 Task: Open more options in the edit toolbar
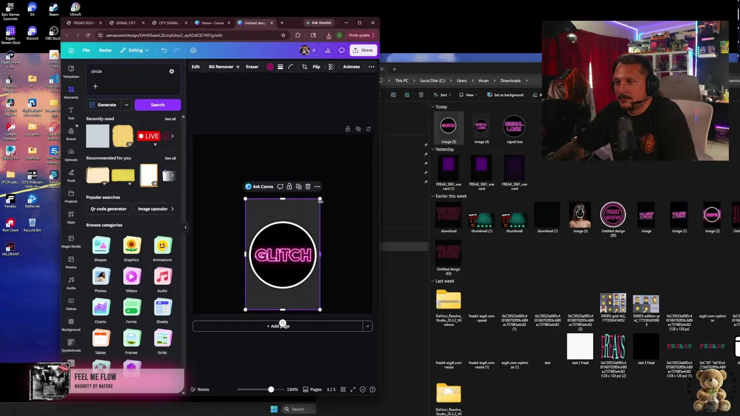(371, 67)
